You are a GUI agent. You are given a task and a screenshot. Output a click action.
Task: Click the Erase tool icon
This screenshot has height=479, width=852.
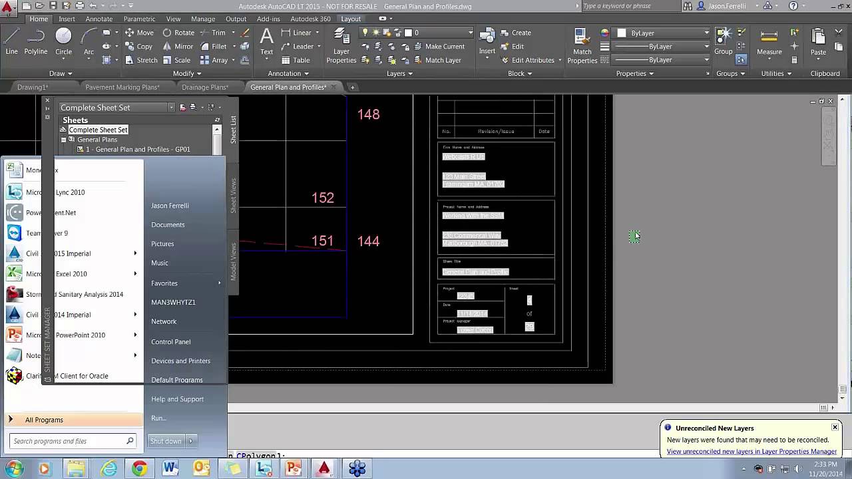pyautogui.click(x=245, y=33)
